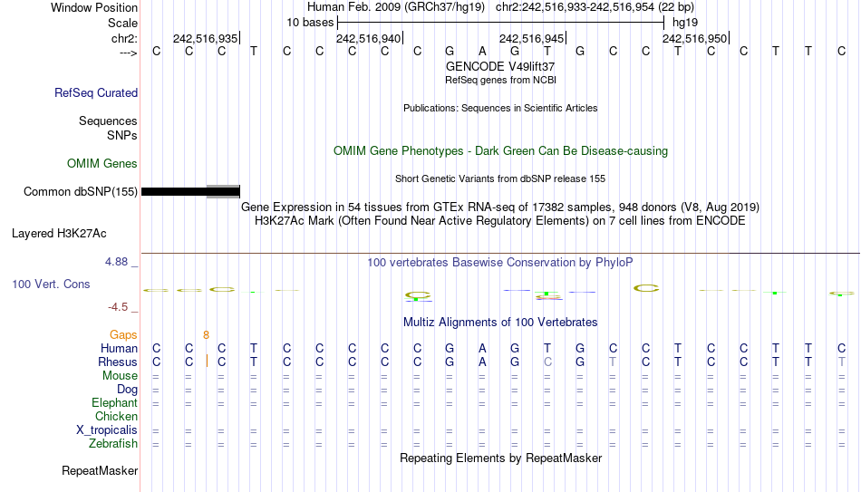
Task: Select the hg19 label beside scale bar
Action: point(685,23)
